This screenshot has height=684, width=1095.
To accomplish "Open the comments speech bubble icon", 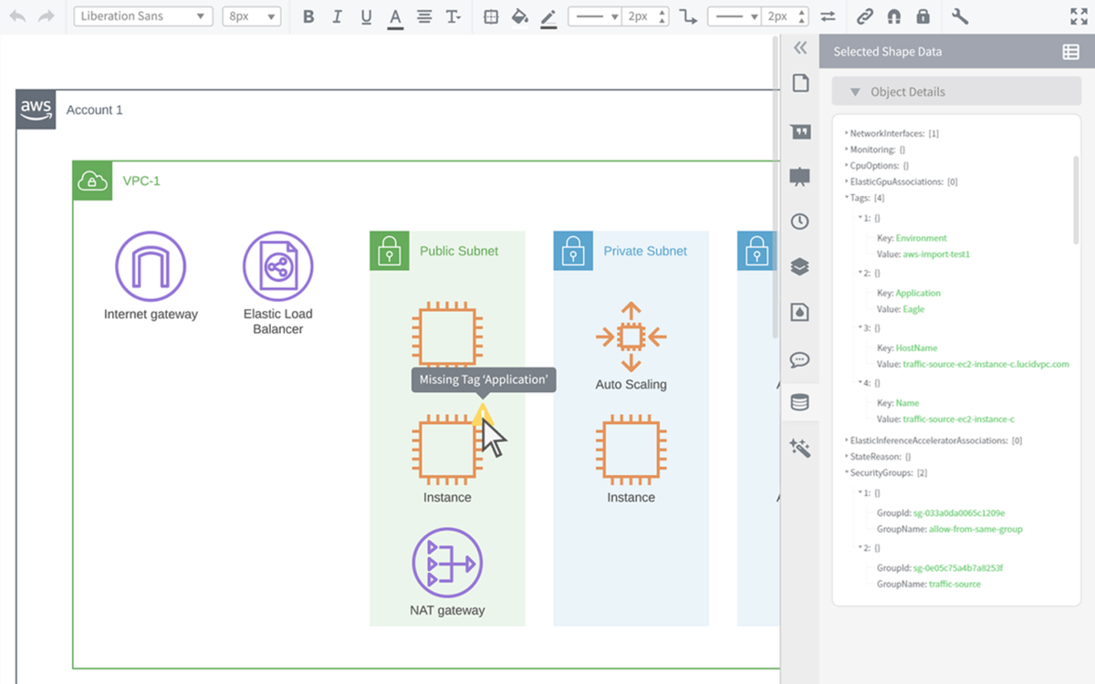I will click(x=799, y=359).
